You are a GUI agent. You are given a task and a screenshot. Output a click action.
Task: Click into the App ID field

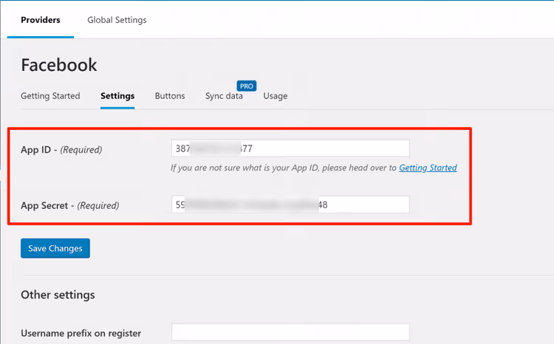pyautogui.click(x=290, y=148)
